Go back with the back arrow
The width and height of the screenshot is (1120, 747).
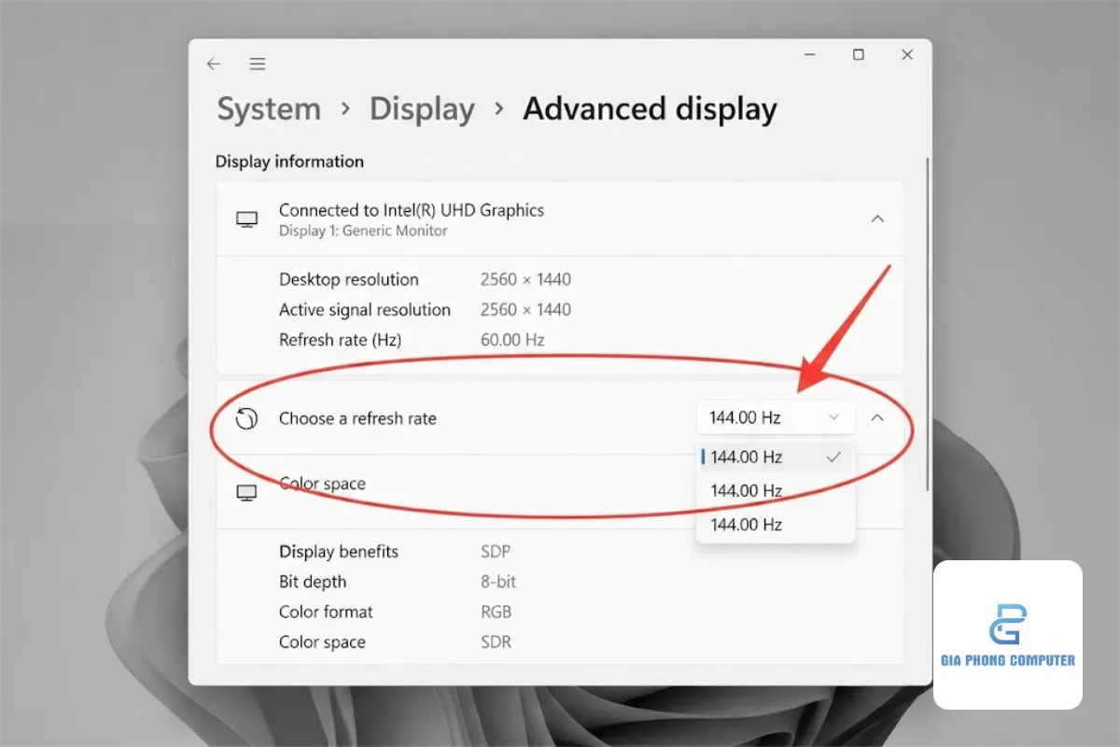(x=214, y=64)
